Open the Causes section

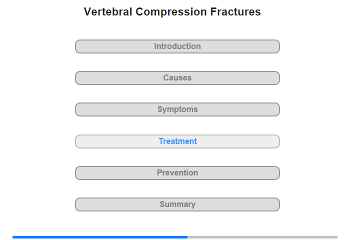[177, 78]
